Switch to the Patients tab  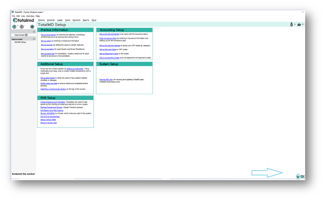tap(42, 20)
